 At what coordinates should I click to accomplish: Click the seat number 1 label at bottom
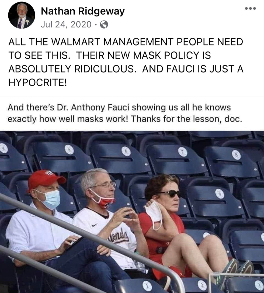pos(147,287)
